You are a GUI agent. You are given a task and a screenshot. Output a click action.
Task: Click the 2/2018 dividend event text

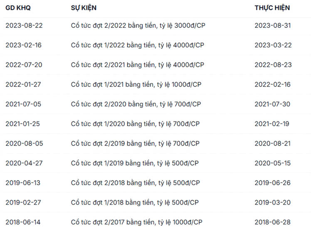(x=135, y=183)
